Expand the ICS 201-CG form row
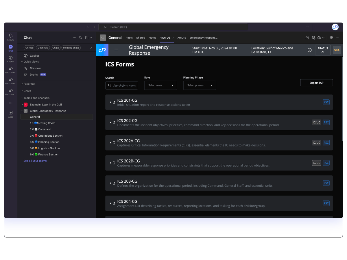This screenshot has height=260, width=347. click(111, 102)
